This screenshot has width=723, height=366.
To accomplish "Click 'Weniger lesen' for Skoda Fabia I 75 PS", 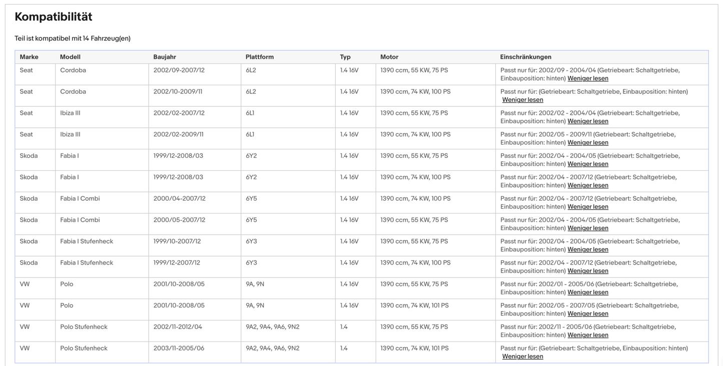I will pos(587,164).
